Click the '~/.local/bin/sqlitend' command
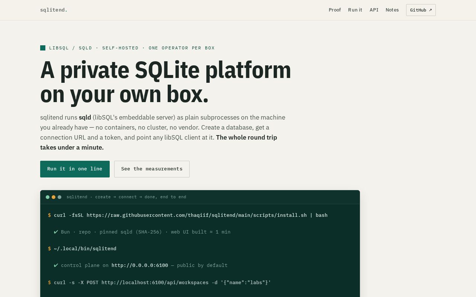 click(85, 249)
